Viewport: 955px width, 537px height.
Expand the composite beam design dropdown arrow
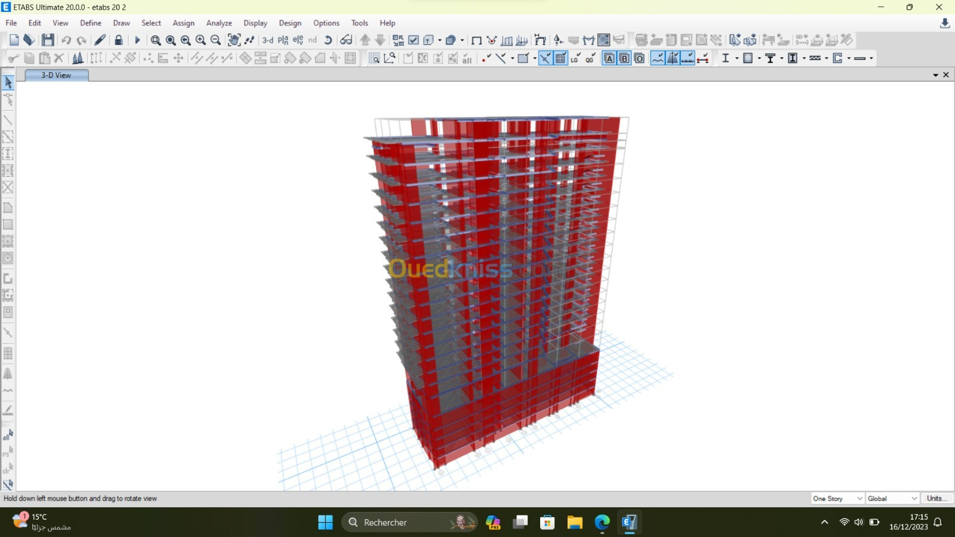pyautogui.click(x=781, y=58)
